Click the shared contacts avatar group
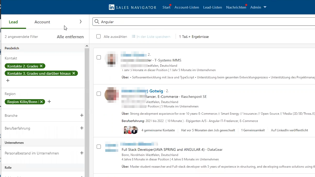The width and height of the screenshot is (315, 177). 130,130
